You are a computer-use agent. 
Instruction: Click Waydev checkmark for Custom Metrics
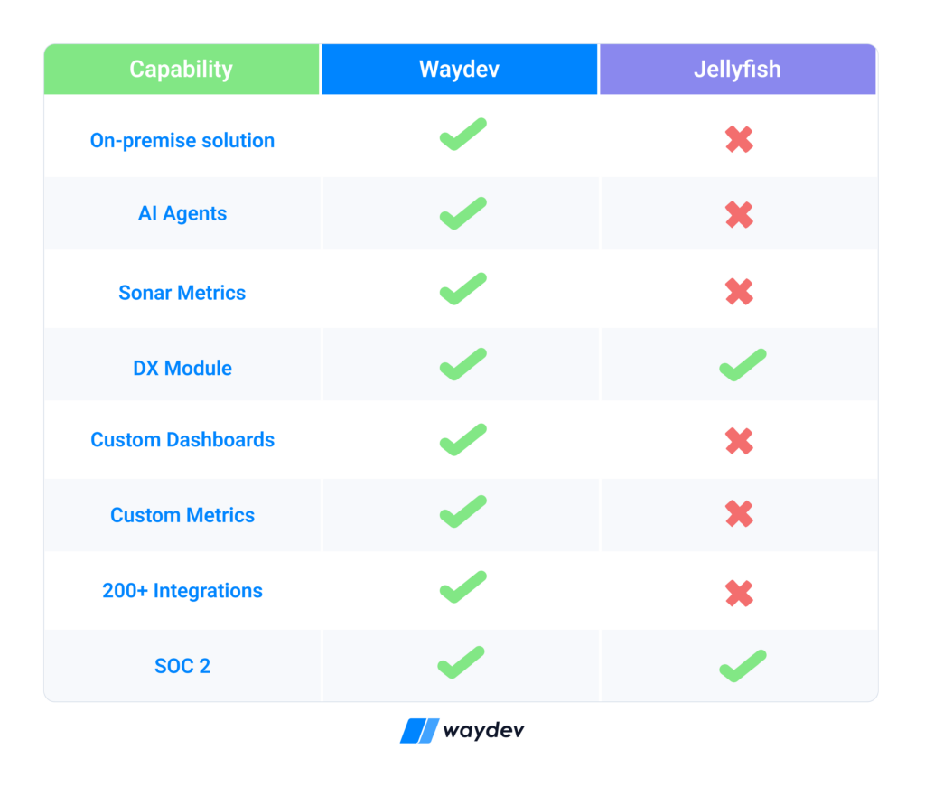(463, 511)
